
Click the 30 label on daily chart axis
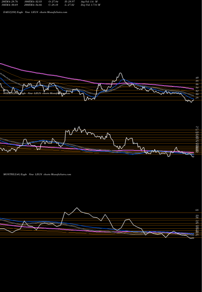tap(197, 94)
